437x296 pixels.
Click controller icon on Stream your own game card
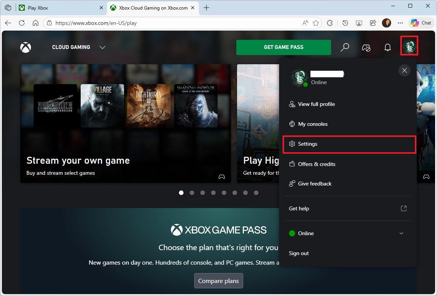tap(222, 176)
